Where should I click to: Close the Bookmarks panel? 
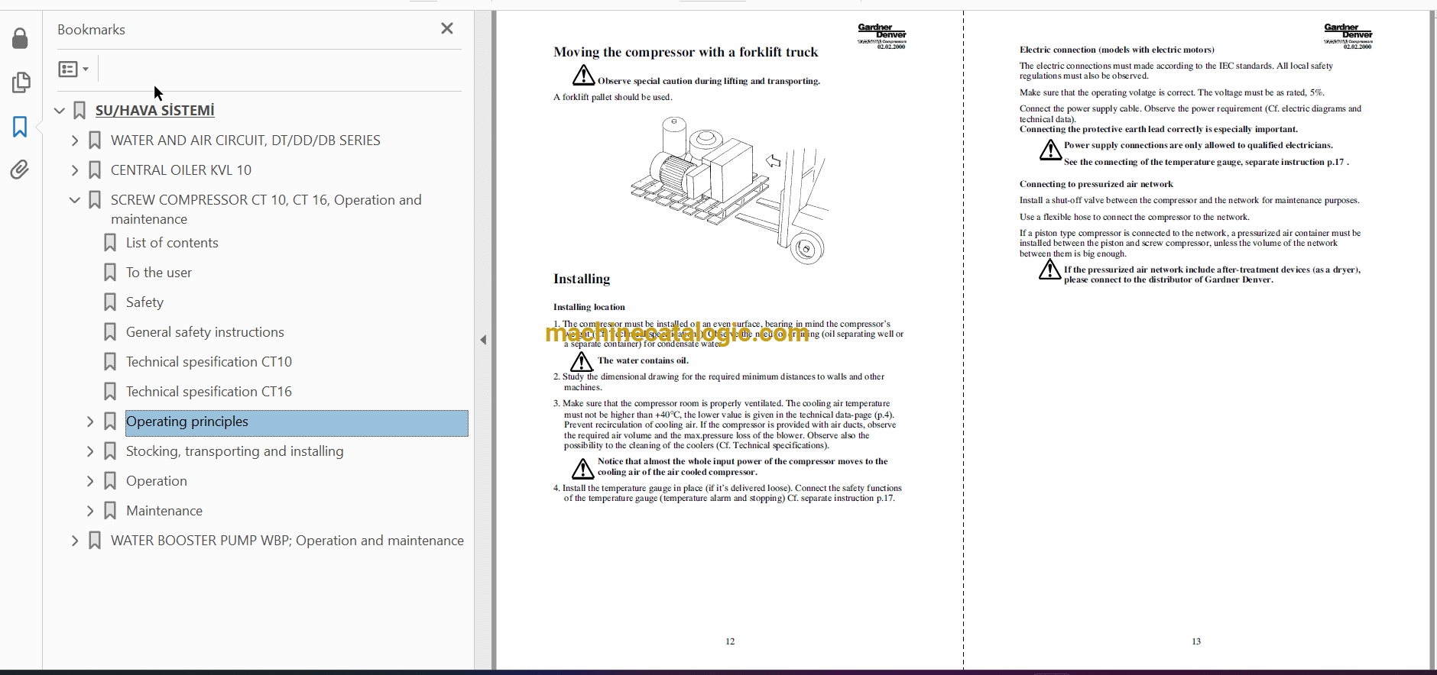[x=447, y=28]
